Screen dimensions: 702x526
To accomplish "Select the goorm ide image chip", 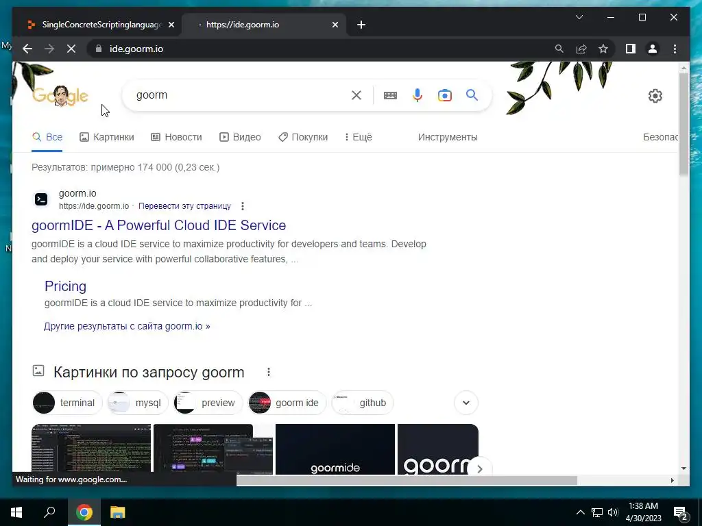I will [287, 403].
